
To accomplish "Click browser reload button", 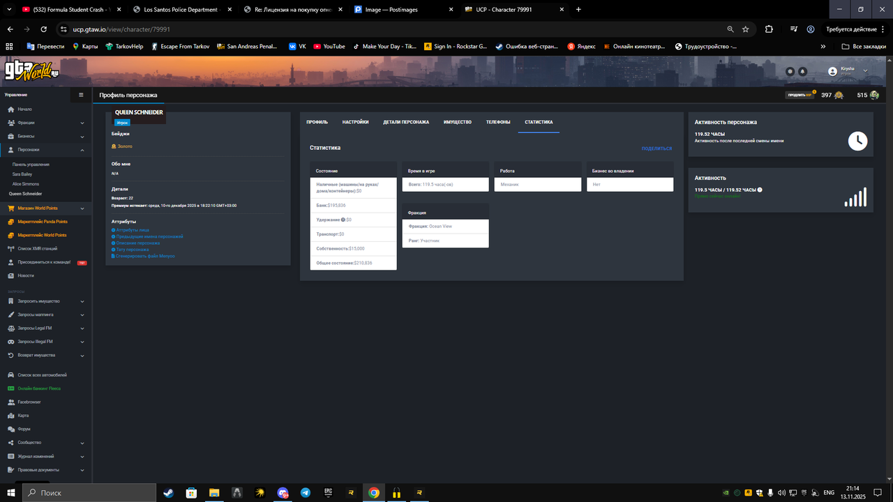I will tap(43, 29).
